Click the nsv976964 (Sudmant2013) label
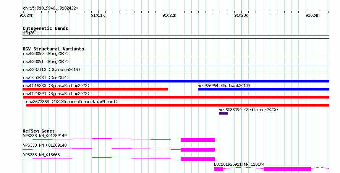This screenshot has width=340, height=173. point(224,86)
